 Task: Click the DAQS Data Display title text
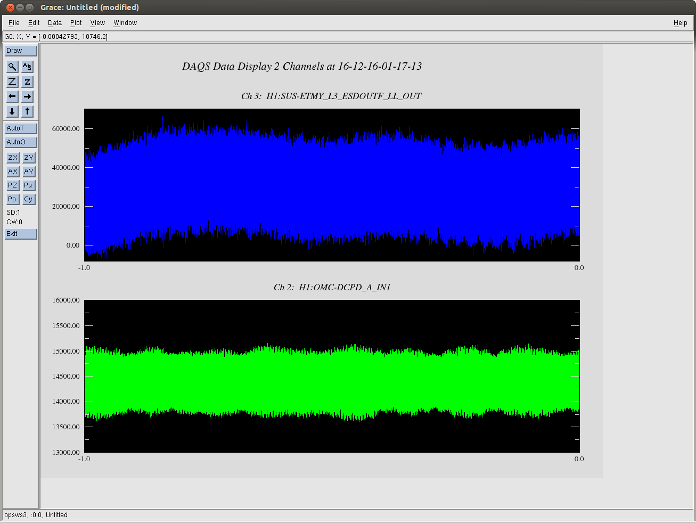302,67
